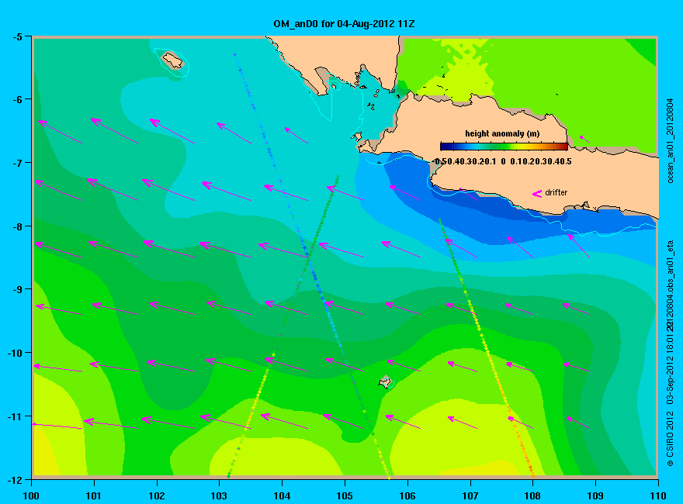Click the x-axis label 101
683x504 pixels.
pyautogui.click(x=94, y=496)
